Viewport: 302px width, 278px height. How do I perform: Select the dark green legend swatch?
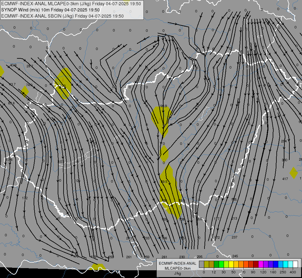[x=216, y=264]
